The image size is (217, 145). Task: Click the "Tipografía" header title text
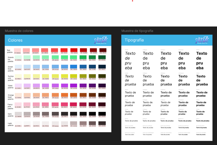click(134, 40)
